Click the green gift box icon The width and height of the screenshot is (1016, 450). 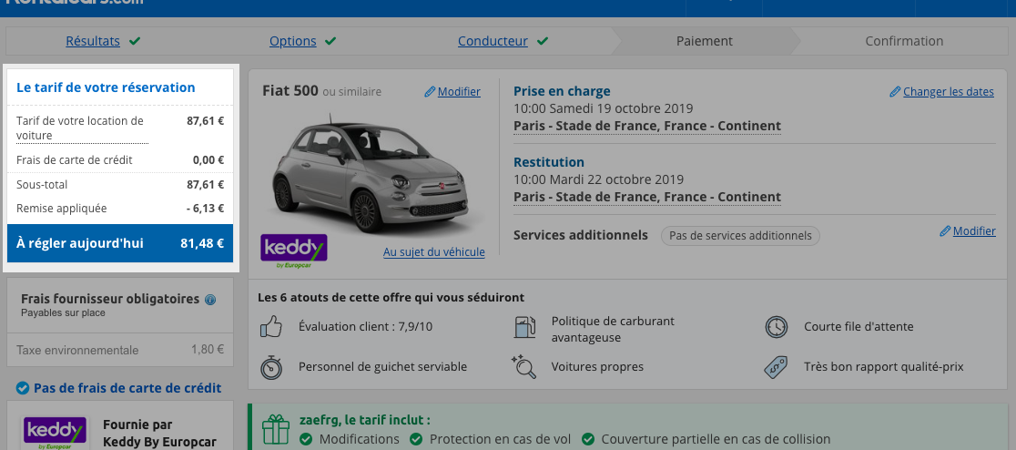[275, 429]
